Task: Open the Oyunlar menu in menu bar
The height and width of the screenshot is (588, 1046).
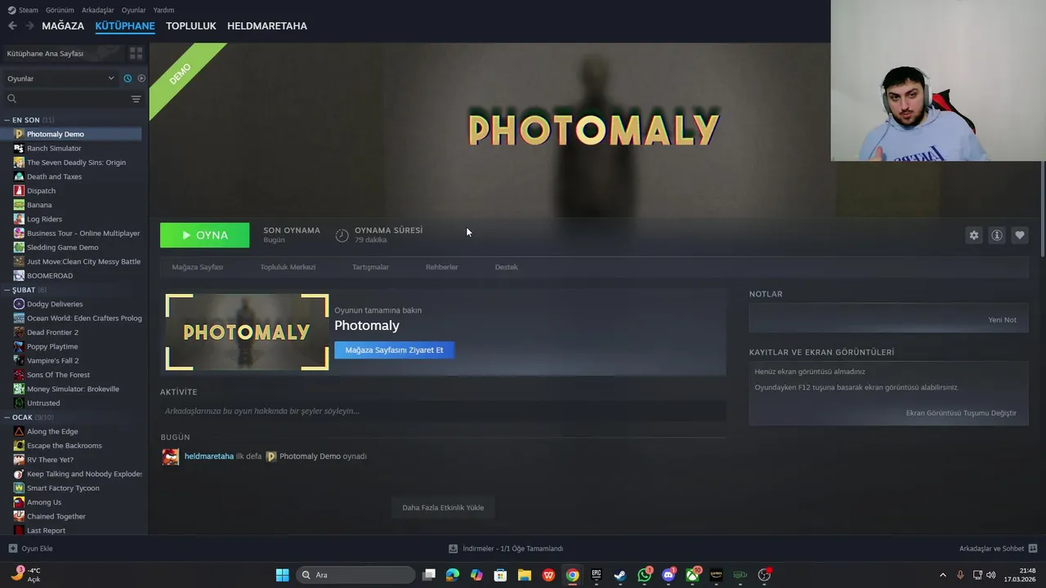Action: tap(133, 10)
